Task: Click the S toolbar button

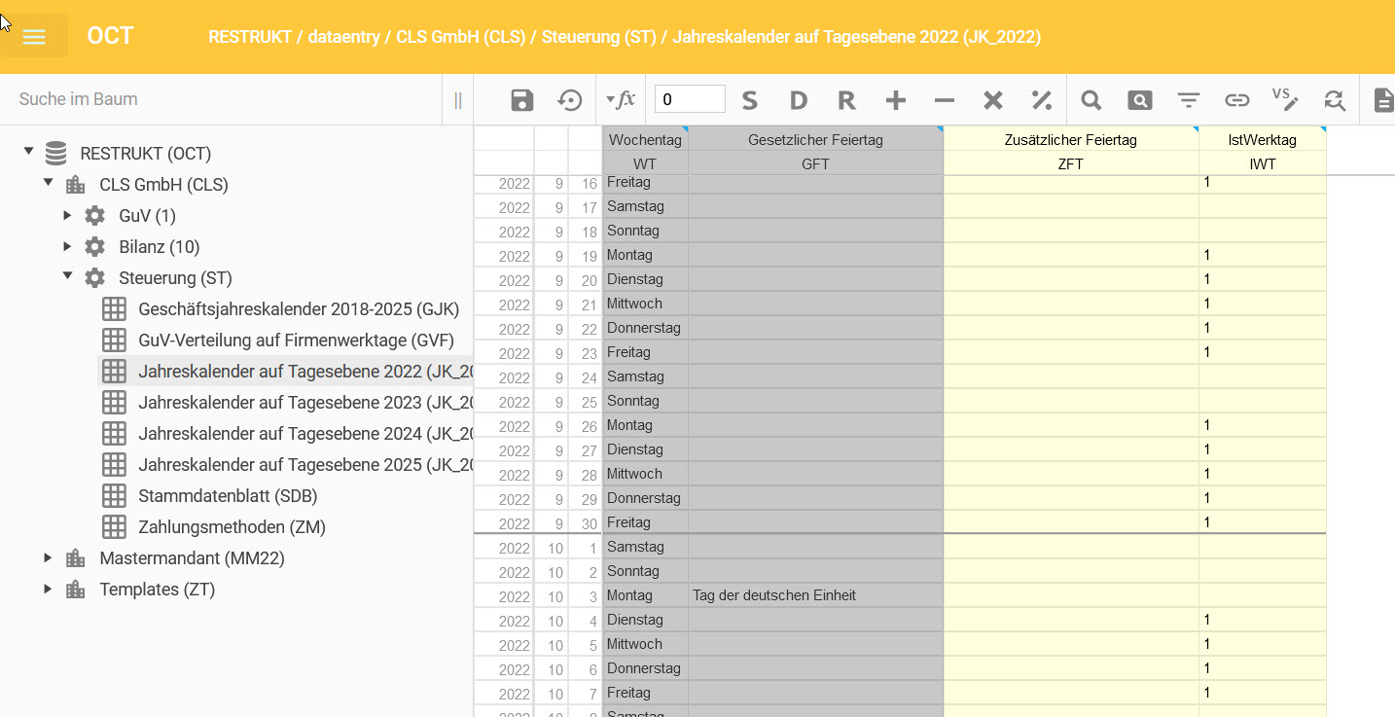Action: click(749, 100)
